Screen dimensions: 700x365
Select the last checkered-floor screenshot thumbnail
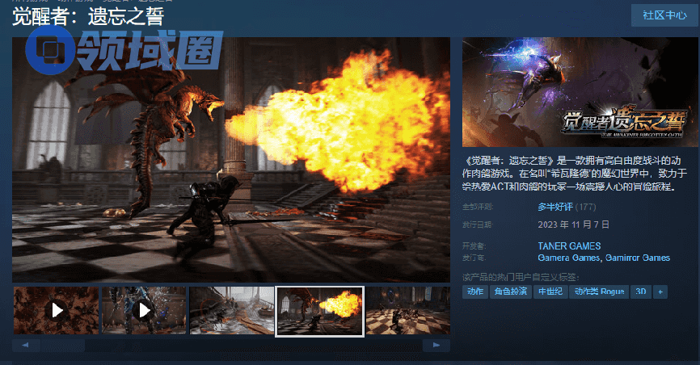tap(407, 310)
